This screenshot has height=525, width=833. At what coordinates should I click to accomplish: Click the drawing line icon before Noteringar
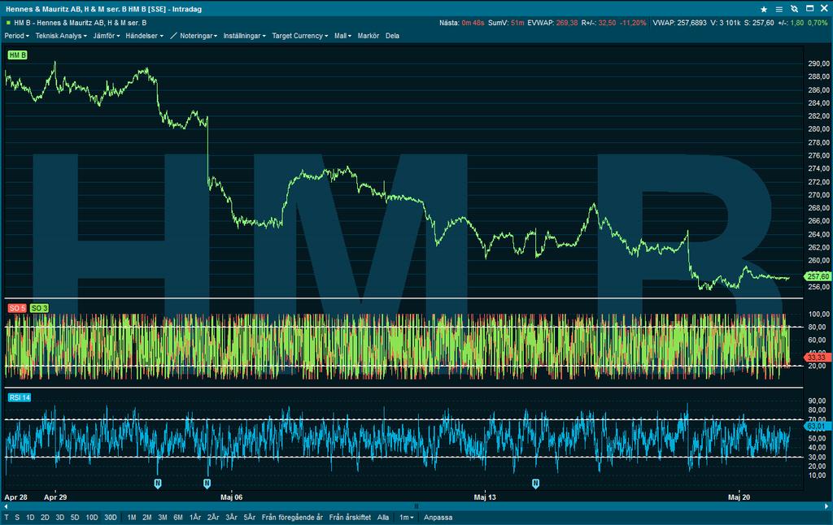[173, 36]
